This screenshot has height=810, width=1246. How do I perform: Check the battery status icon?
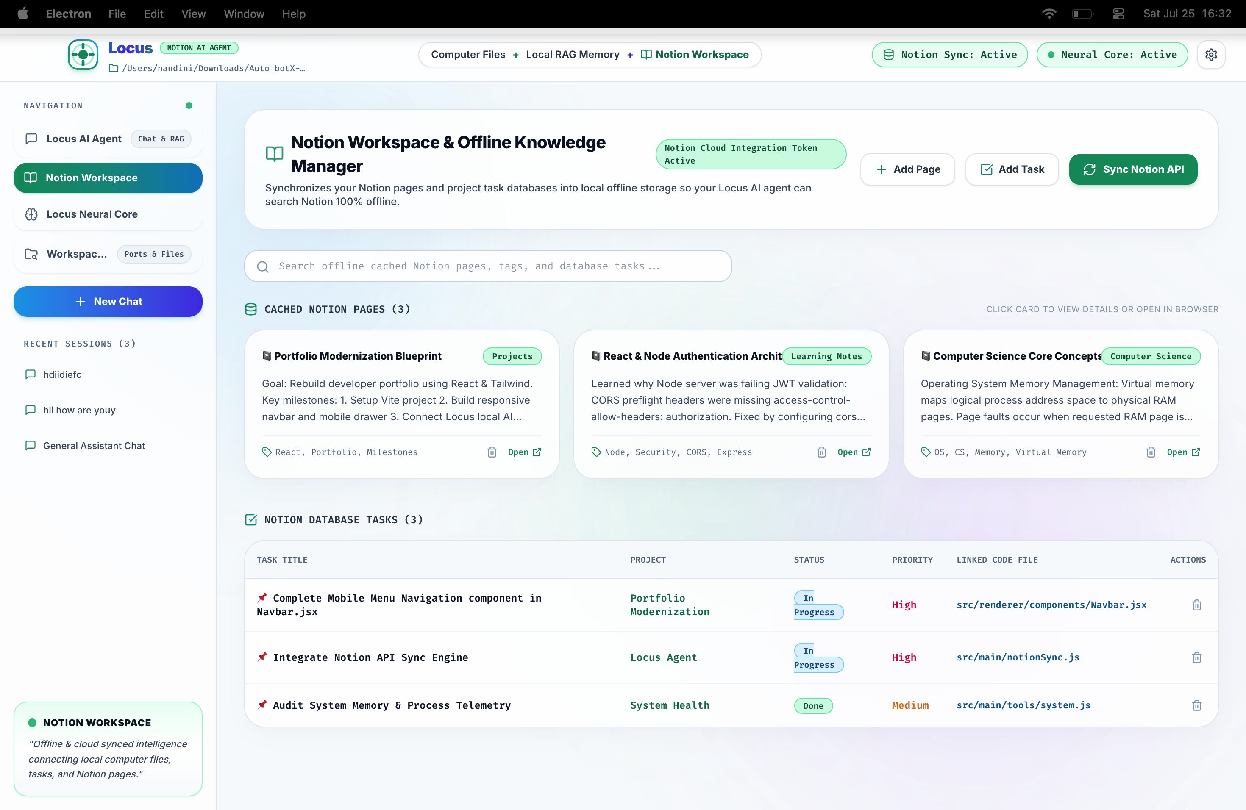click(x=1083, y=14)
